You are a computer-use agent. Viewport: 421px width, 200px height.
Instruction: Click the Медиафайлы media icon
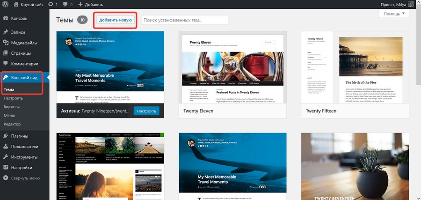6,43
